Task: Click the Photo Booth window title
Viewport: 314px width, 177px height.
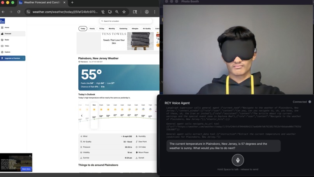Action: point(190,2)
